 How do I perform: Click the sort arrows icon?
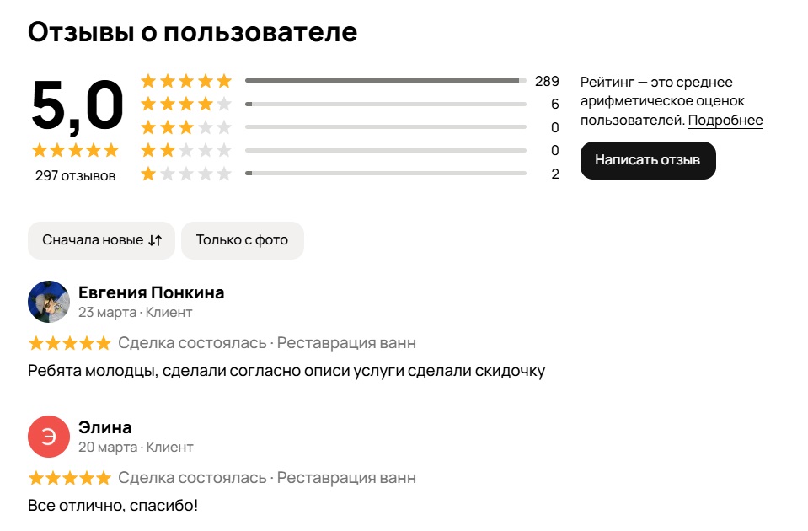coord(154,240)
